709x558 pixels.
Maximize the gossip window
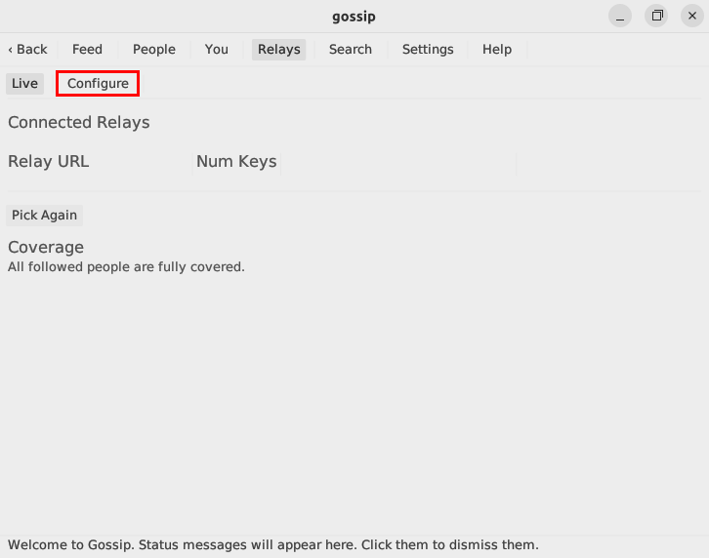click(x=656, y=16)
